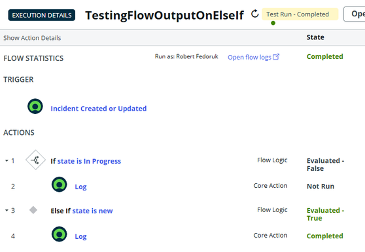
Task: Click the partially visible Open button
Action: coord(355,14)
